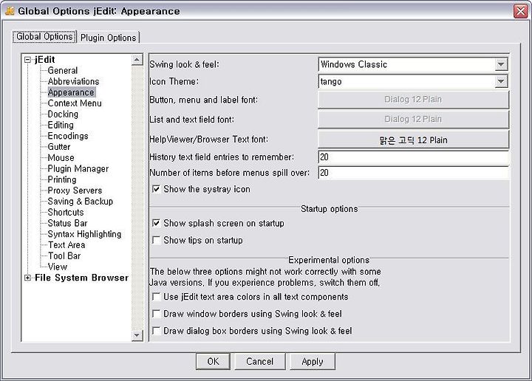Open Printing options
The height and width of the screenshot is (381, 532).
62,179
